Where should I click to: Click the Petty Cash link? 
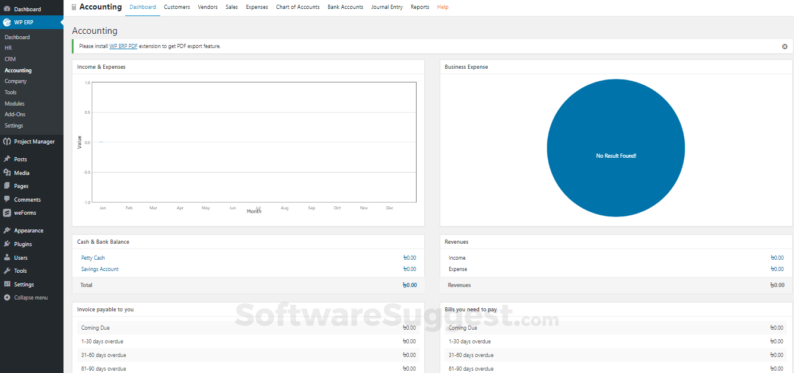pyautogui.click(x=93, y=257)
